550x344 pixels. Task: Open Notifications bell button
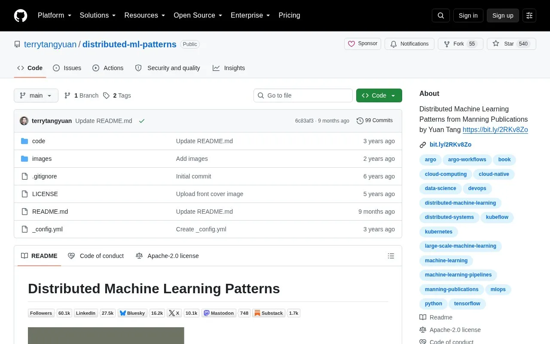coord(409,44)
